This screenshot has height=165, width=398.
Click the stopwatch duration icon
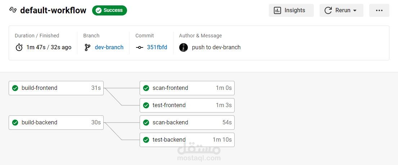click(19, 47)
